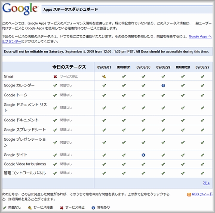Click the legend checkmark for 問題なし
This screenshot has width=215, height=213.
[4, 208]
